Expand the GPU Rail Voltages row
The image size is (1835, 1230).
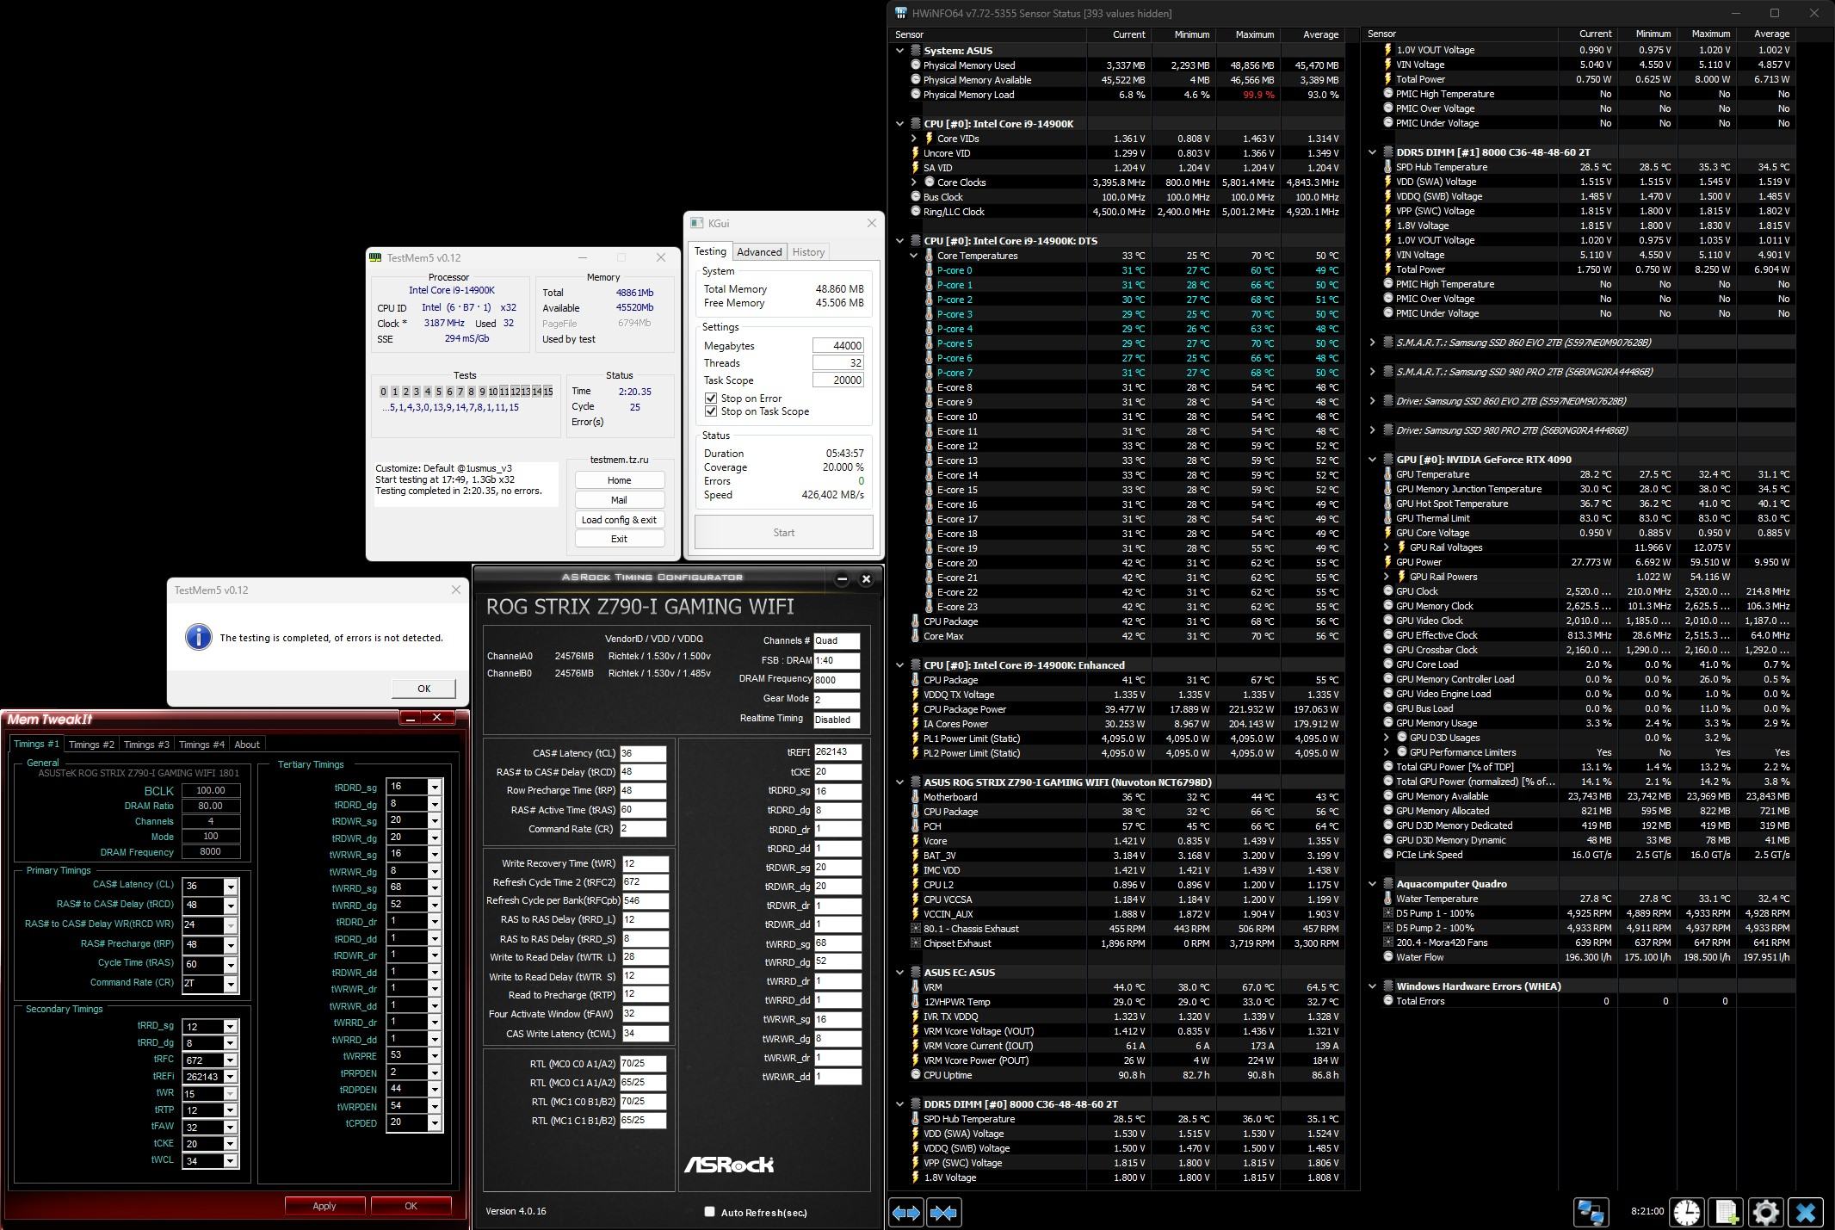[x=1387, y=547]
